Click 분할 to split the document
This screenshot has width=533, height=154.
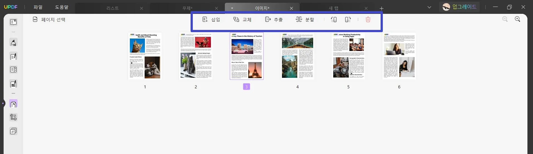[x=305, y=19]
